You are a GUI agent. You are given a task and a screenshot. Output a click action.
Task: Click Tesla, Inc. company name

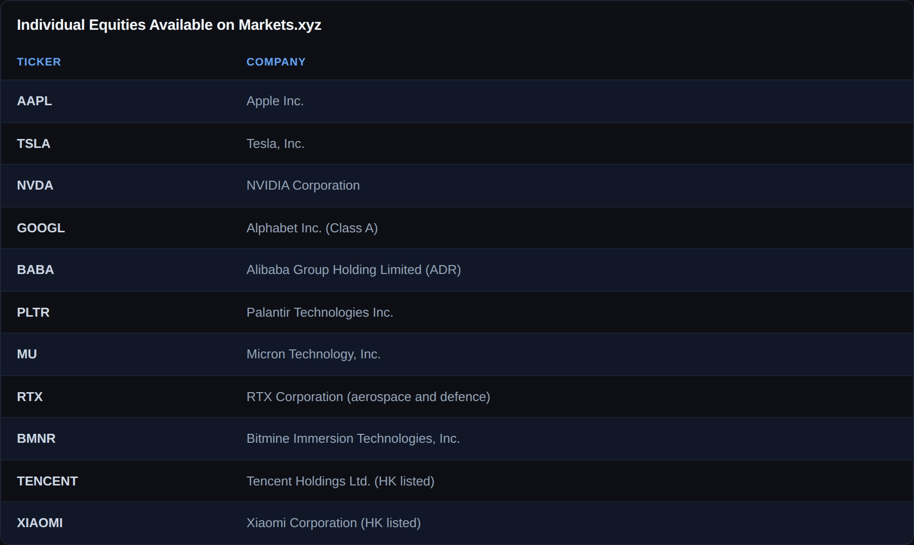tap(275, 143)
